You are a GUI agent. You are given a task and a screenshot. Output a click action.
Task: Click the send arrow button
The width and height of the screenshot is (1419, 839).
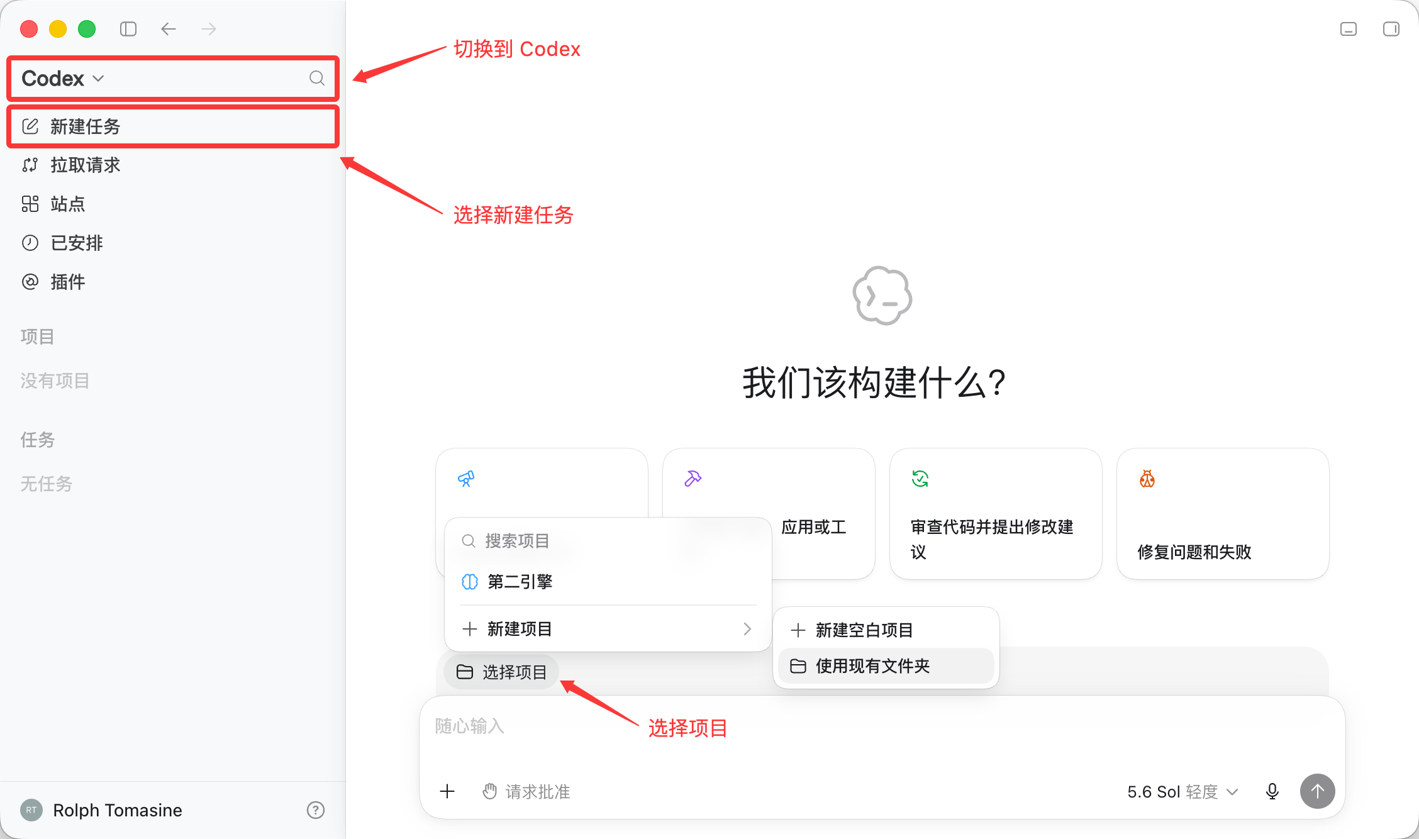[1317, 791]
